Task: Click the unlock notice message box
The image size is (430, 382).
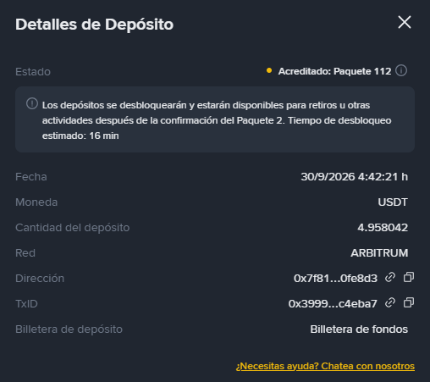Action: (215, 119)
